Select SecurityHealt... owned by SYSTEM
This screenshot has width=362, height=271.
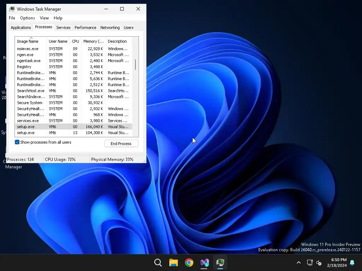click(x=74, y=109)
